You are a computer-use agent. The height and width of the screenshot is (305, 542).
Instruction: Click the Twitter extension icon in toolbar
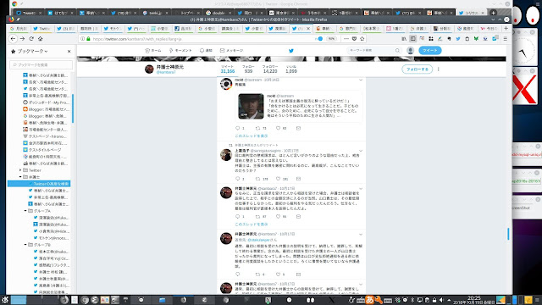tap(458, 39)
